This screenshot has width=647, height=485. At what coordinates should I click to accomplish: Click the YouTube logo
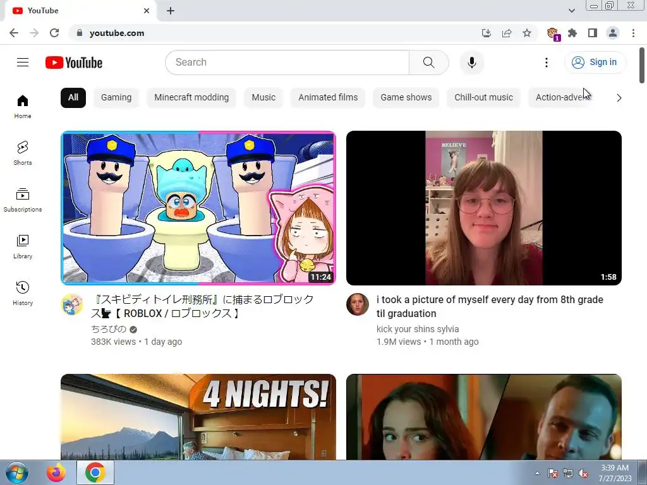coord(74,63)
